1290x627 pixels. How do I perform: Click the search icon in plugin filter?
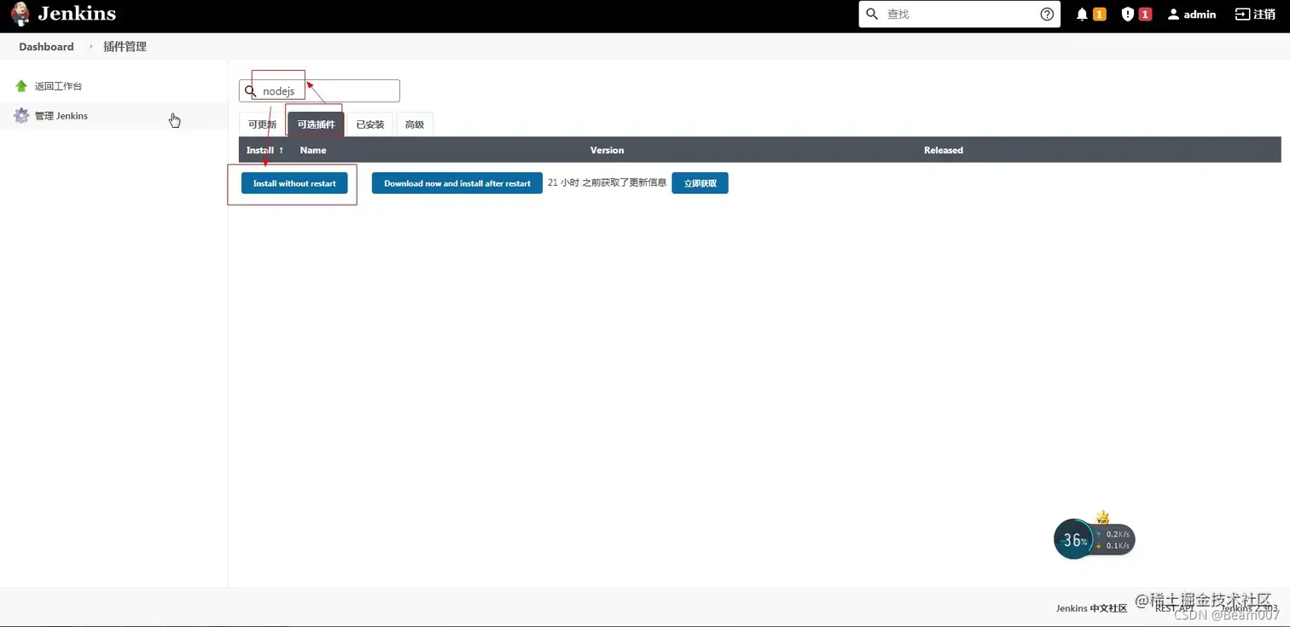pyautogui.click(x=250, y=91)
